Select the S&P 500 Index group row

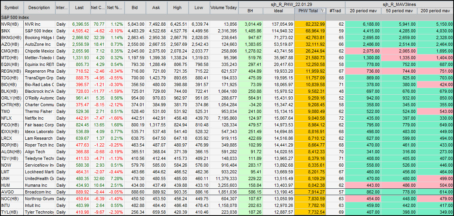[x=227, y=17]
